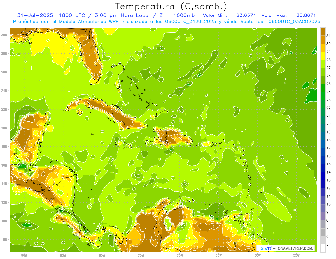Click the legend scale number 10
336x259 pixels.
click(x=328, y=204)
